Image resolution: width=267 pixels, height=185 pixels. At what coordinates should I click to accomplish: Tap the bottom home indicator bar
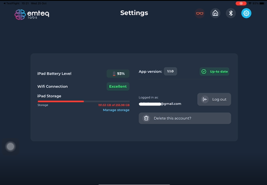click(134, 184)
